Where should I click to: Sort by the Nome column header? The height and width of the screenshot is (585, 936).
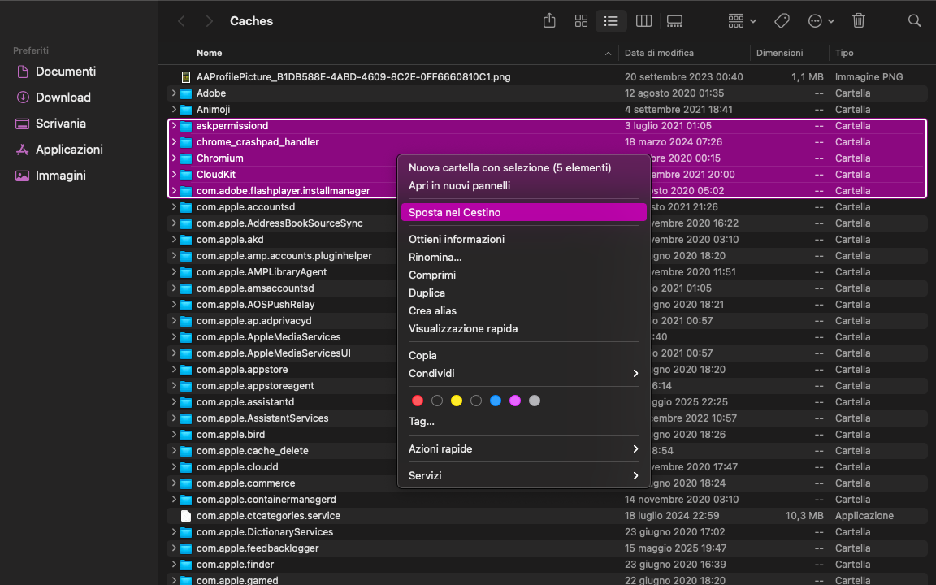pyautogui.click(x=210, y=53)
